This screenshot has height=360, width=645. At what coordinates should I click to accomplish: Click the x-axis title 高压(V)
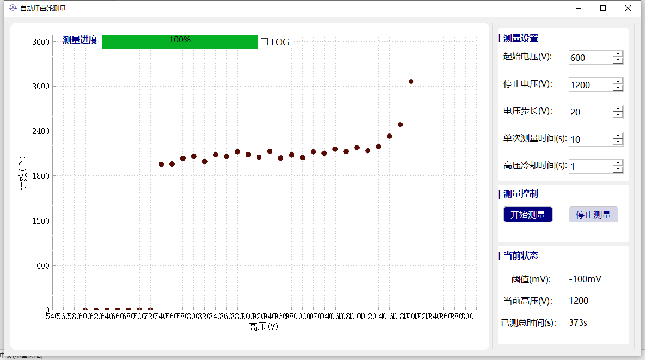(x=264, y=327)
